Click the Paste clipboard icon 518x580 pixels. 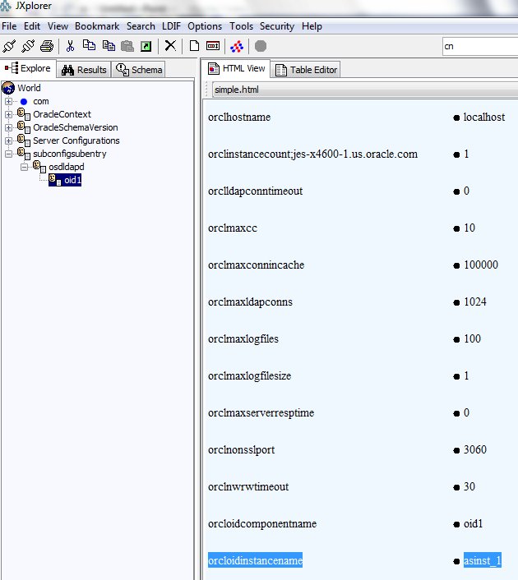point(127,46)
